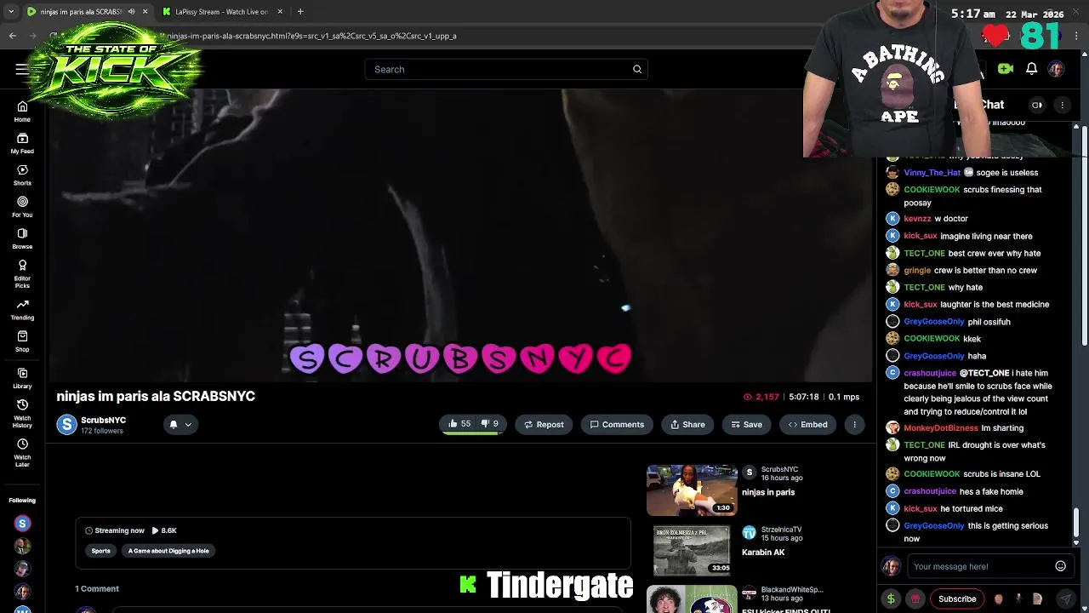Click the Repost button

coord(544,424)
